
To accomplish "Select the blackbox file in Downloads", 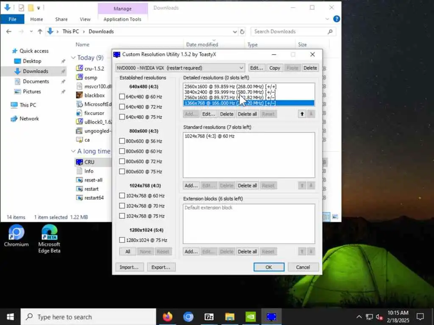I will coord(95,95).
